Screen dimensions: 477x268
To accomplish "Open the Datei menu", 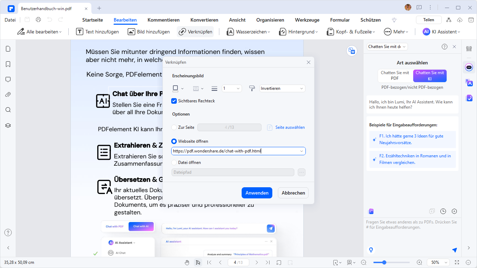I will (10, 20).
